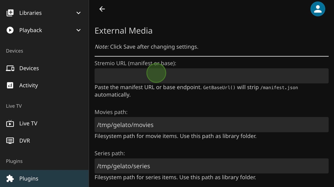334x187 pixels.
Task: Expand the Playback chevron
Action: [x=78, y=30]
